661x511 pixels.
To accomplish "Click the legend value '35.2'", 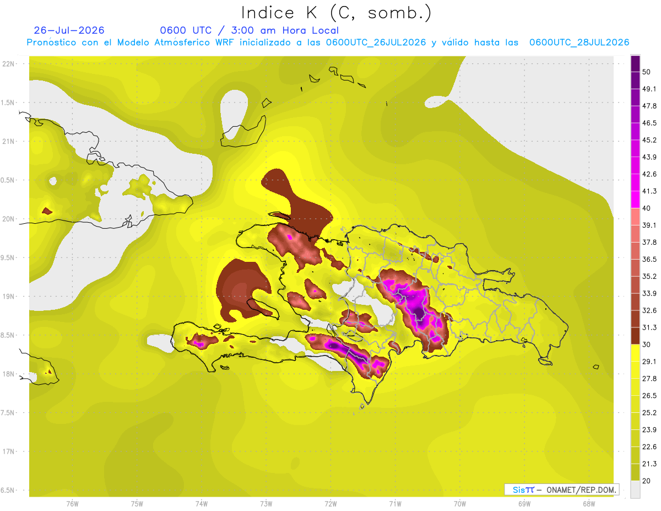I will (649, 276).
